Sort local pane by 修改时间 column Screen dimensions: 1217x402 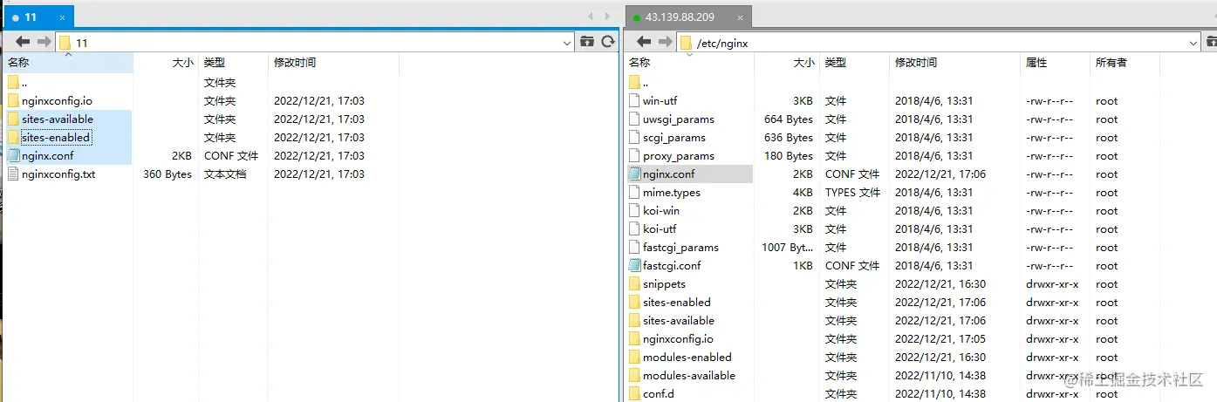point(332,63)
